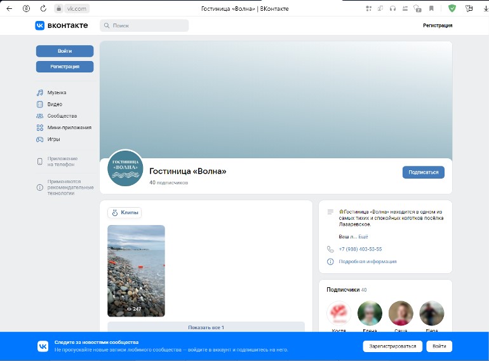Click the info icon beside рекомендательные технологии
The width and height of the screenshot is (489, 361).
click(40, 187)
